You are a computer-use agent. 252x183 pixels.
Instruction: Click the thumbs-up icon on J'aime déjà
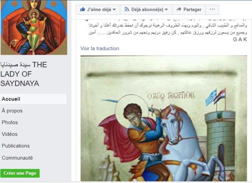(x=83, y=9)
